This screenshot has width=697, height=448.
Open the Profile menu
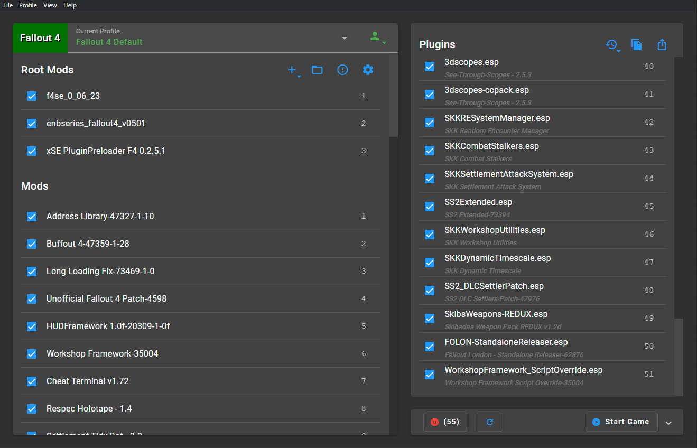click(x=28, y=5)
